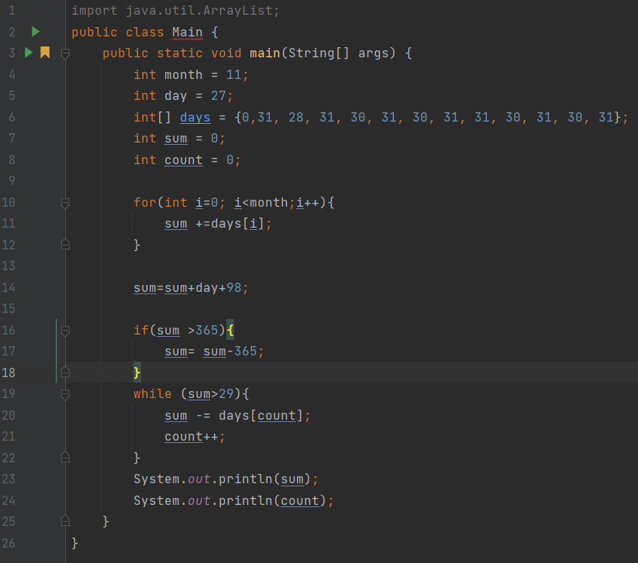Click 'String[] args' parameter

point(341,53)
